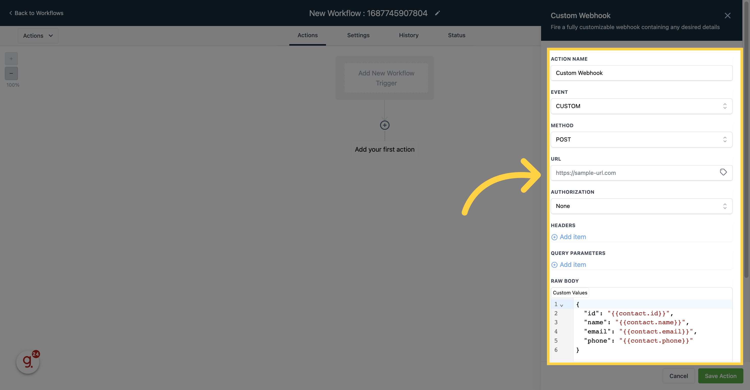Click the Cancel button
This screenshot has width=750, height=390.
point(679,376)
